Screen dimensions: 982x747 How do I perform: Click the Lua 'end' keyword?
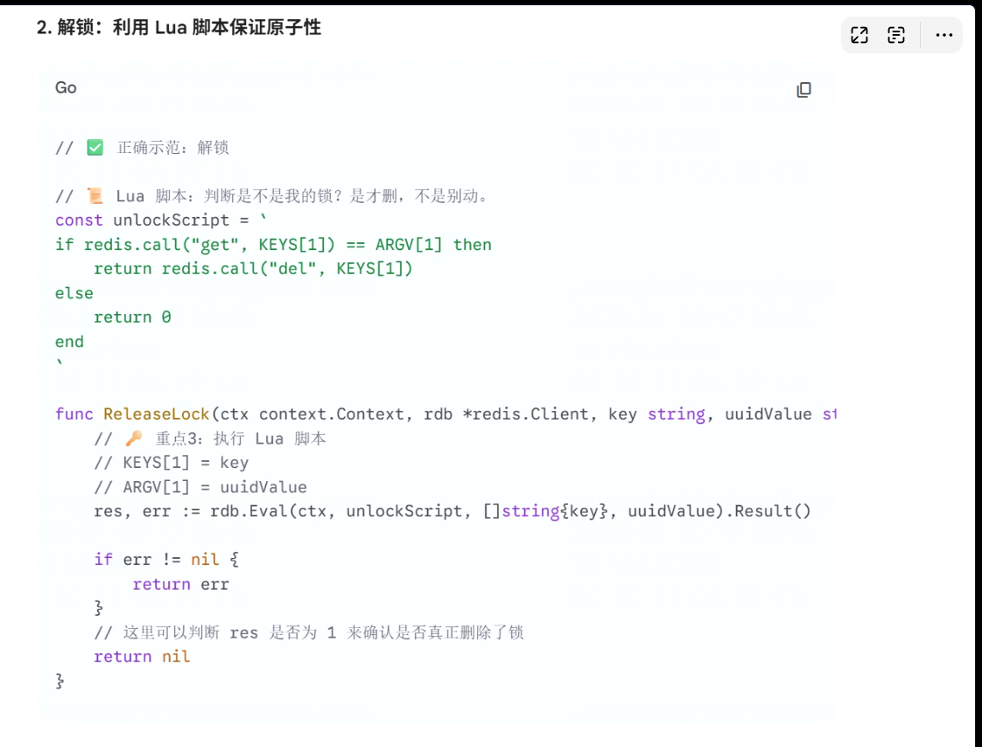(x=69, y=341)
